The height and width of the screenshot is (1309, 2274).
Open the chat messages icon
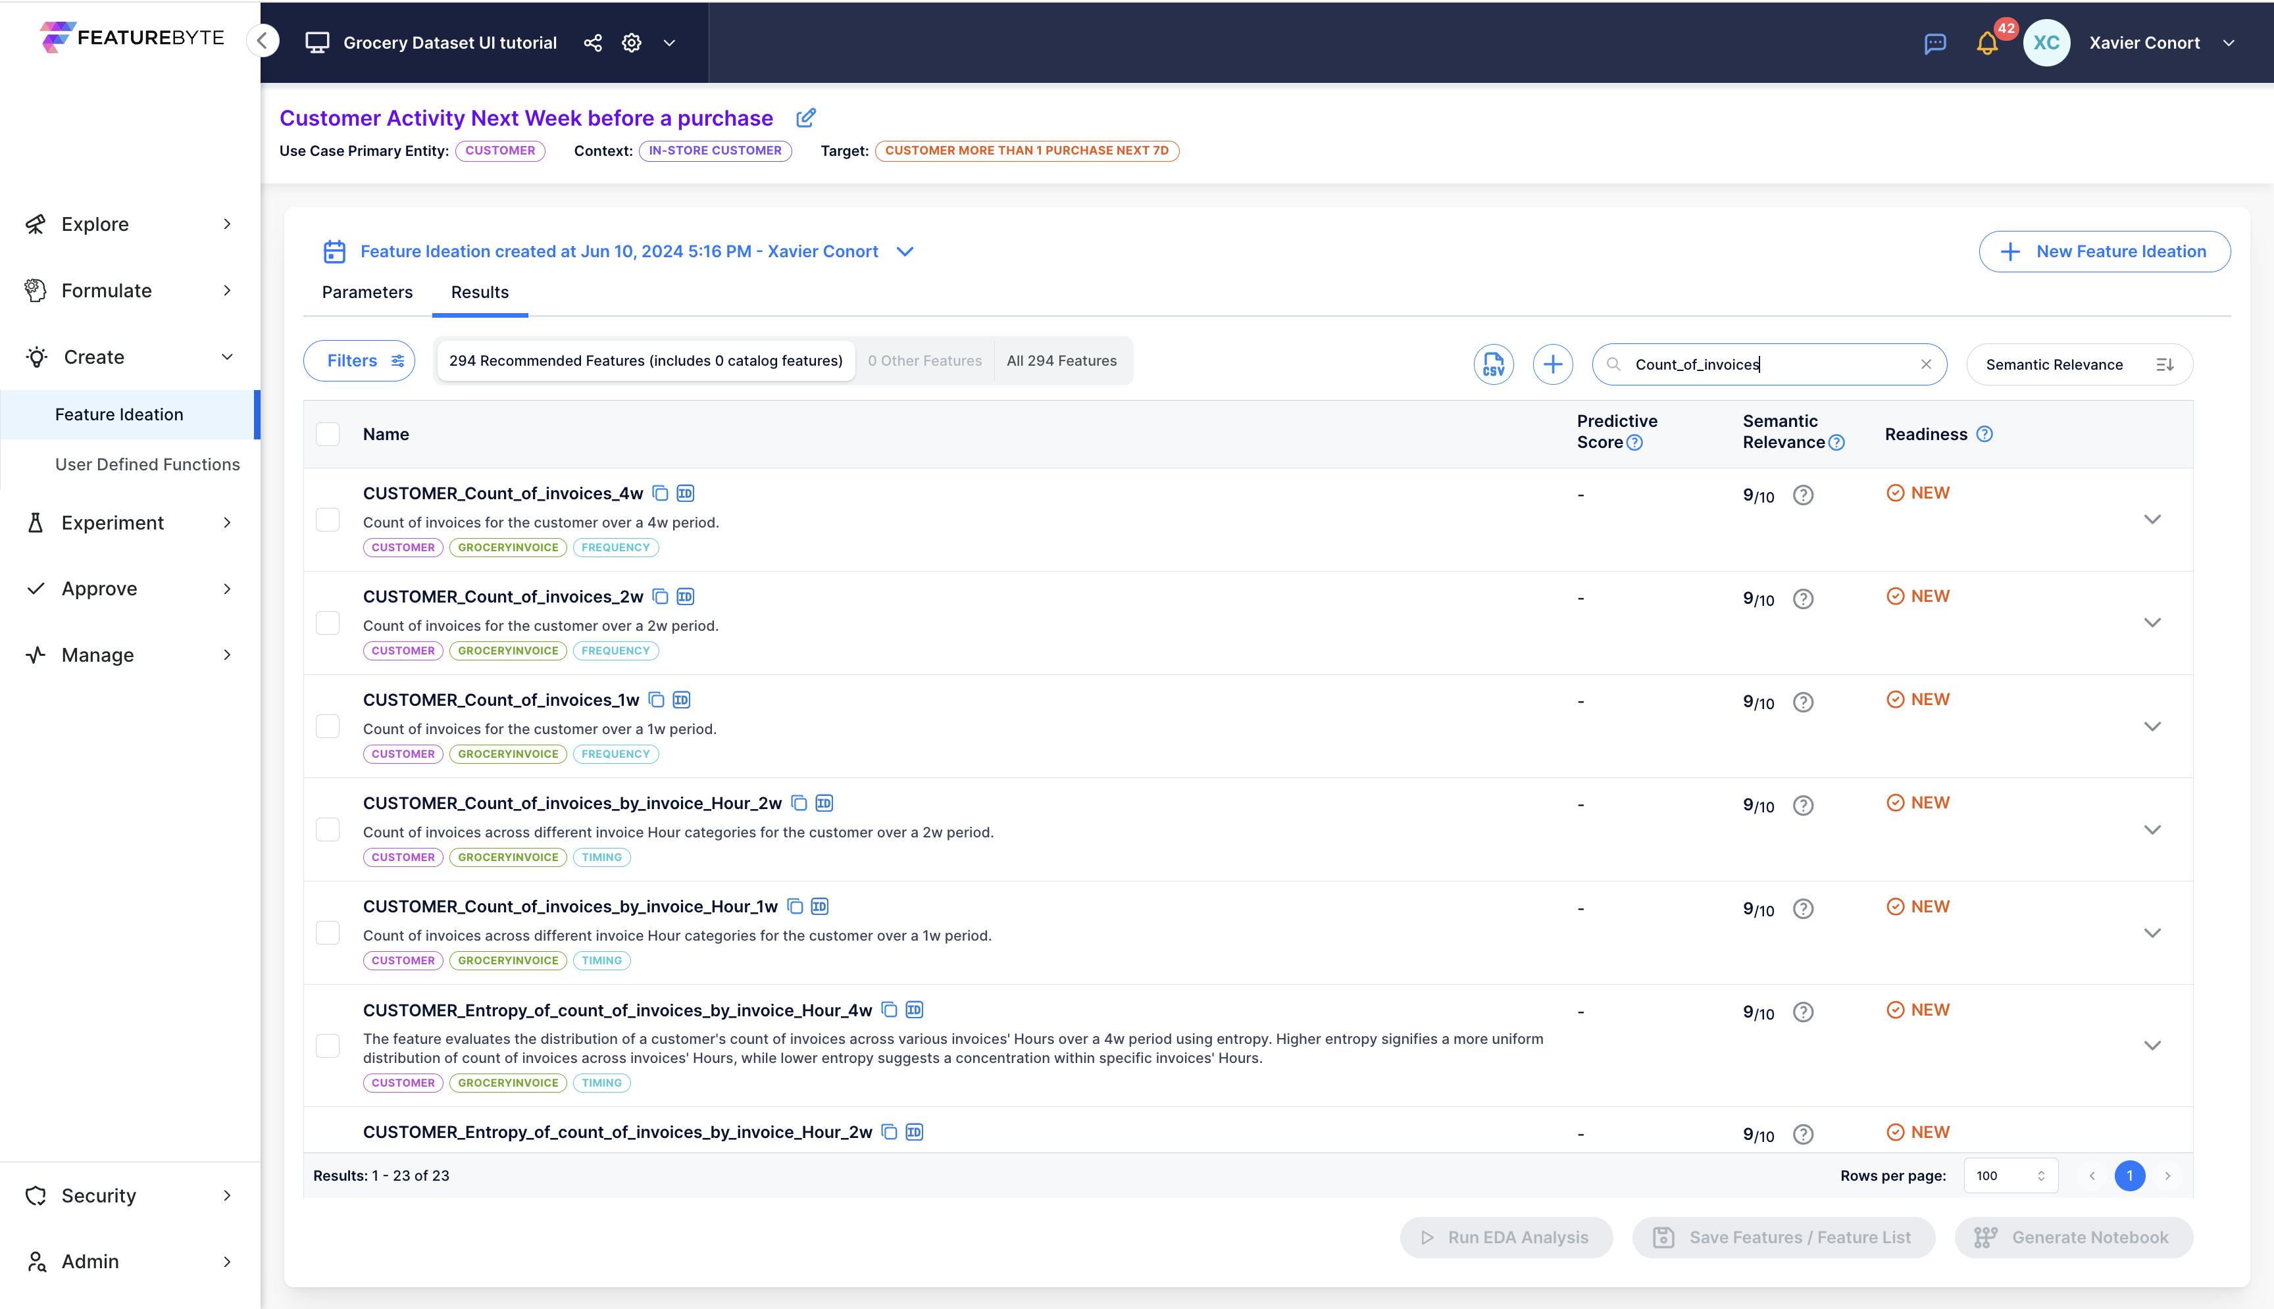pos(1935,43)
